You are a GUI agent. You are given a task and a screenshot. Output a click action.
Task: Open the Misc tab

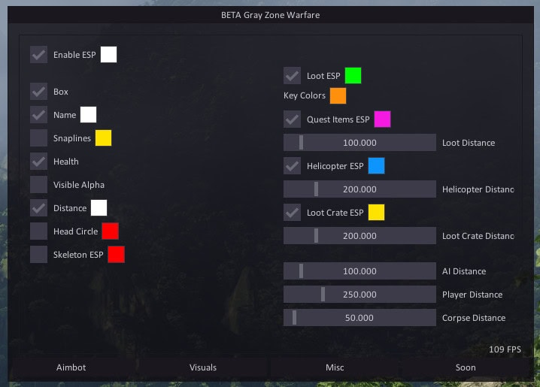pos(335,367)
